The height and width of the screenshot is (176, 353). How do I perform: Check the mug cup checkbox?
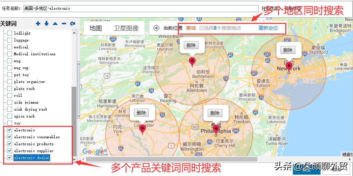click(10, 68)
